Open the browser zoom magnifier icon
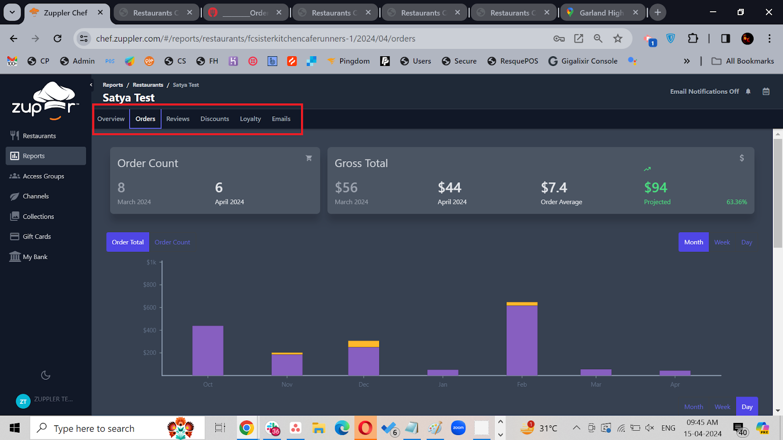The width and height of the screenshot is (783, 440). (598, 39)
